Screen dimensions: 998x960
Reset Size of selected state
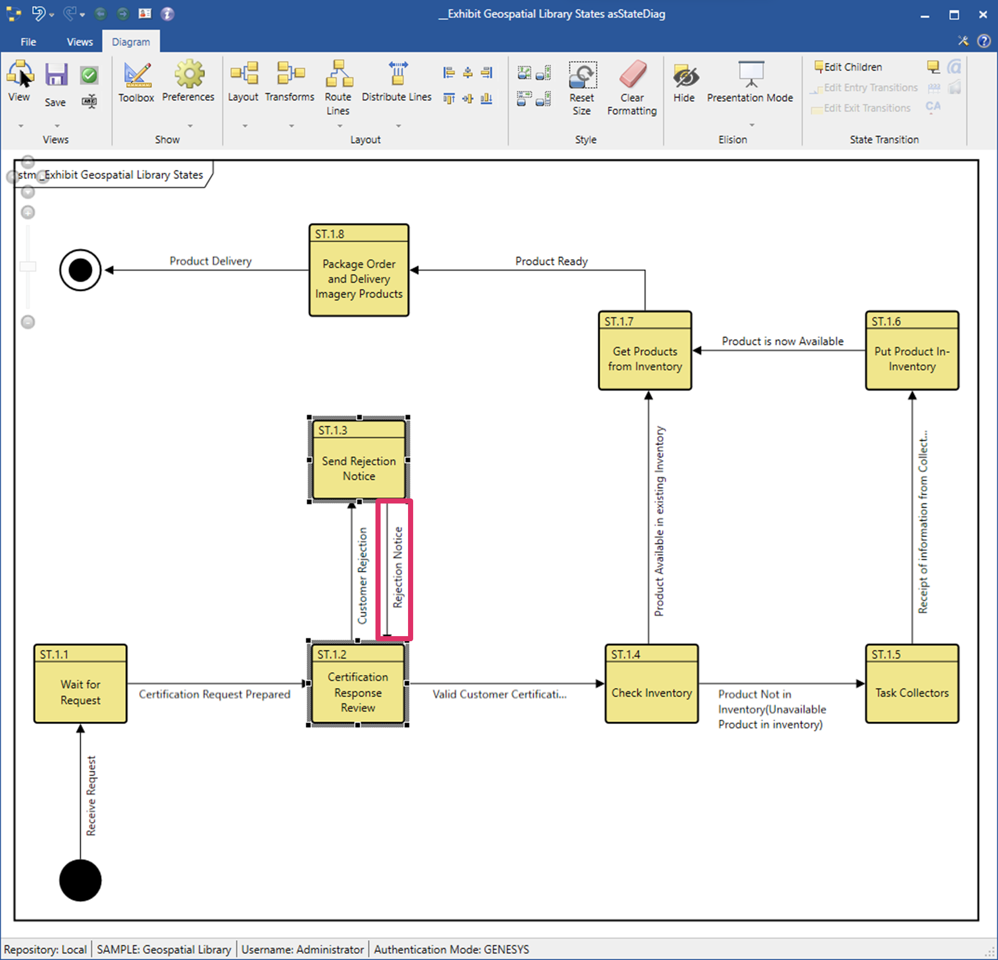tap(582, 84)
